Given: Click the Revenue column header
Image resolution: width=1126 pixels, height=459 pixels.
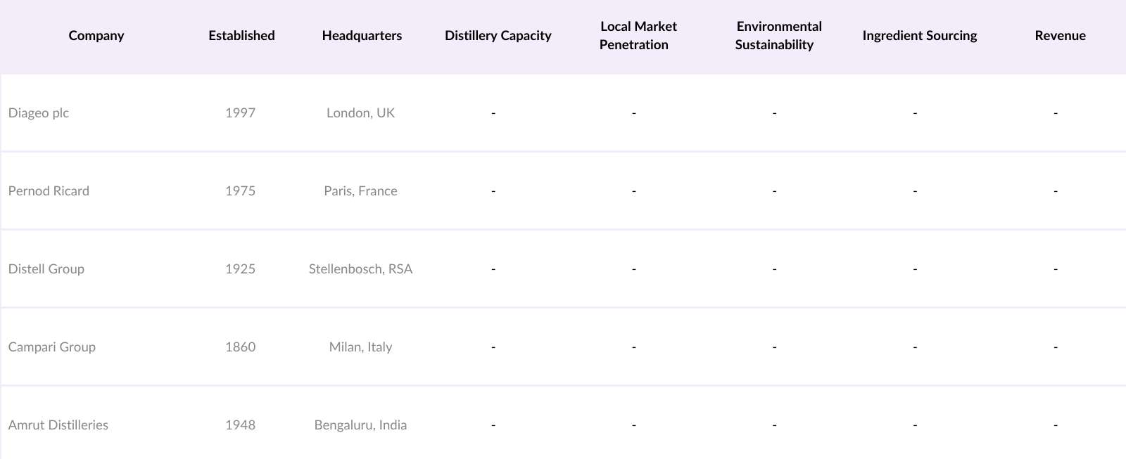Looking at the screenshot, I should pyautogui.click(x=1060, y=35).
